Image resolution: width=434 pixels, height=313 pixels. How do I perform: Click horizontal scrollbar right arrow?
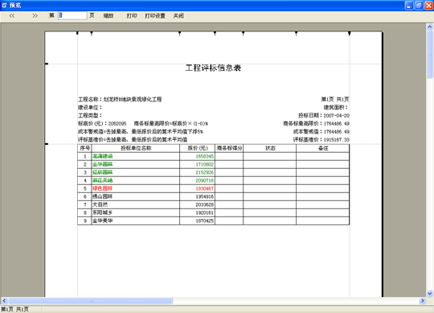click(x=423, y=301)
